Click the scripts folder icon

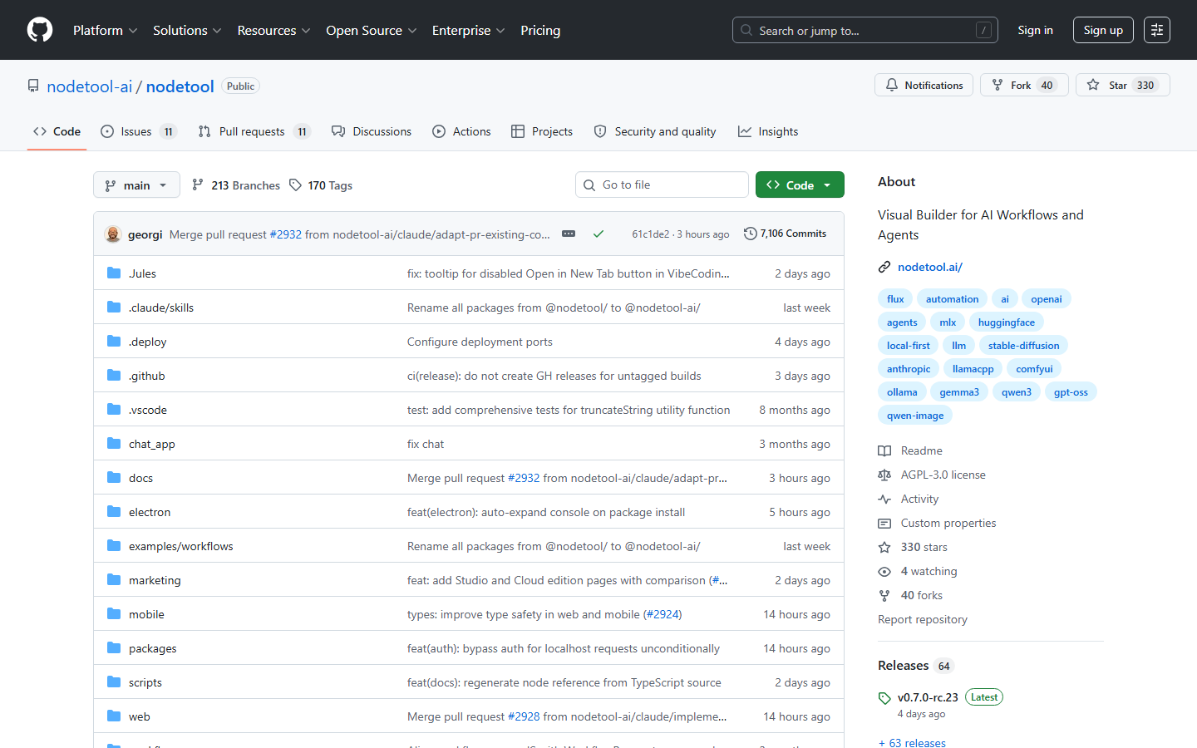tap(114, 682)
